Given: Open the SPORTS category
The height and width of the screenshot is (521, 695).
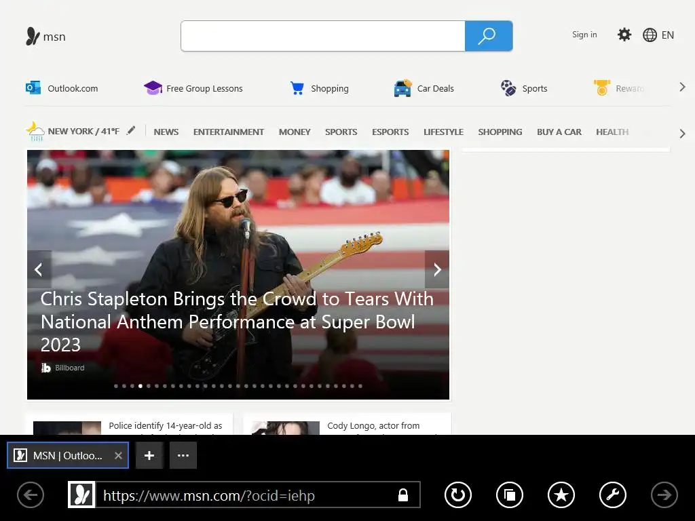Looking at the screenshot, I should pos(341,132).
